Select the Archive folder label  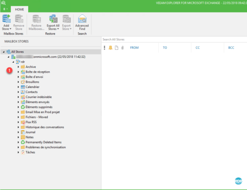(31, 67)
